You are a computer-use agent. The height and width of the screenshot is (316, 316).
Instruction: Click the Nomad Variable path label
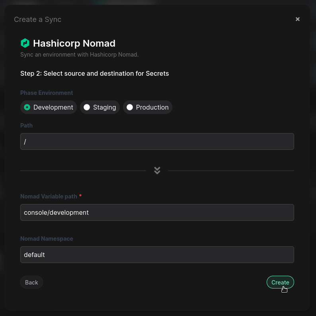[49, 196]
